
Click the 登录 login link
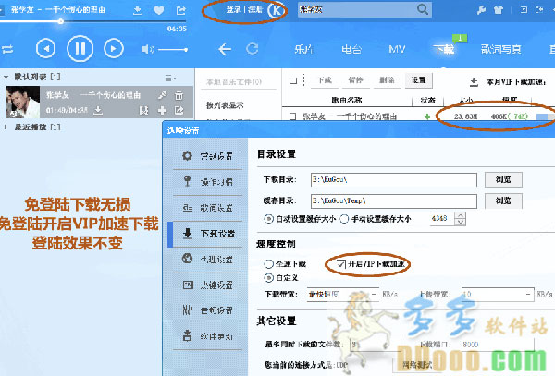(x=234, y=9)
